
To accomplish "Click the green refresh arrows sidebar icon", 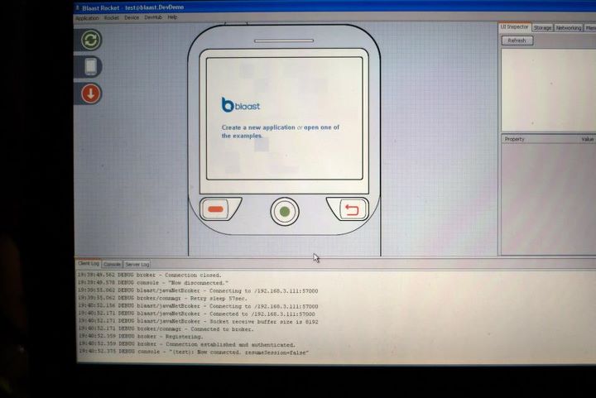I will 91,40.
